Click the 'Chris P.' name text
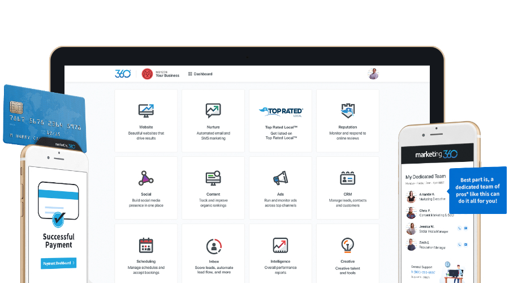The width and height of the screenshot is (509, 283). tap(425, 211)
